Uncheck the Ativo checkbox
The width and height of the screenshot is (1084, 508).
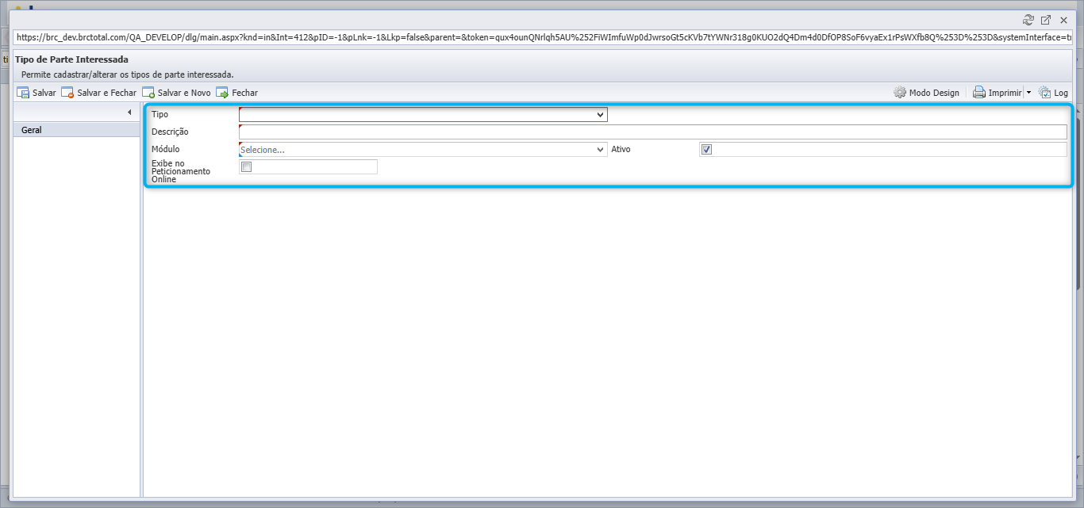coord(707,150)
